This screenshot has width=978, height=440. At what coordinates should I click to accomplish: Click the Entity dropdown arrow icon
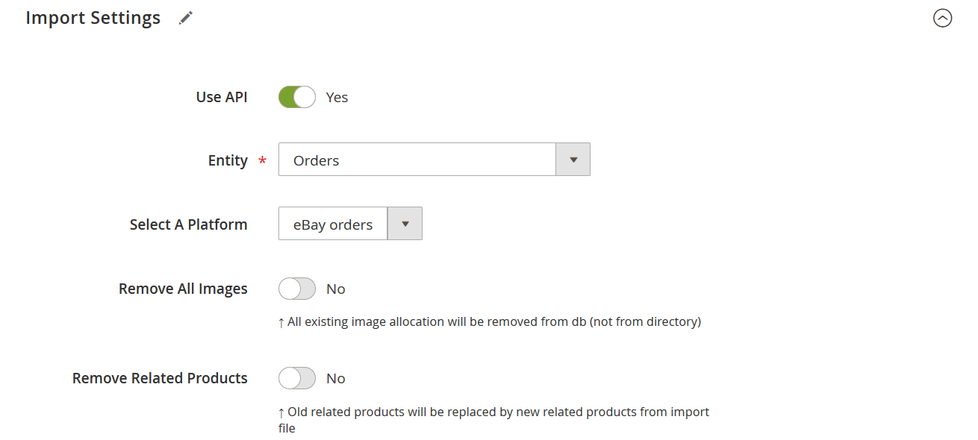click(572, 159)
